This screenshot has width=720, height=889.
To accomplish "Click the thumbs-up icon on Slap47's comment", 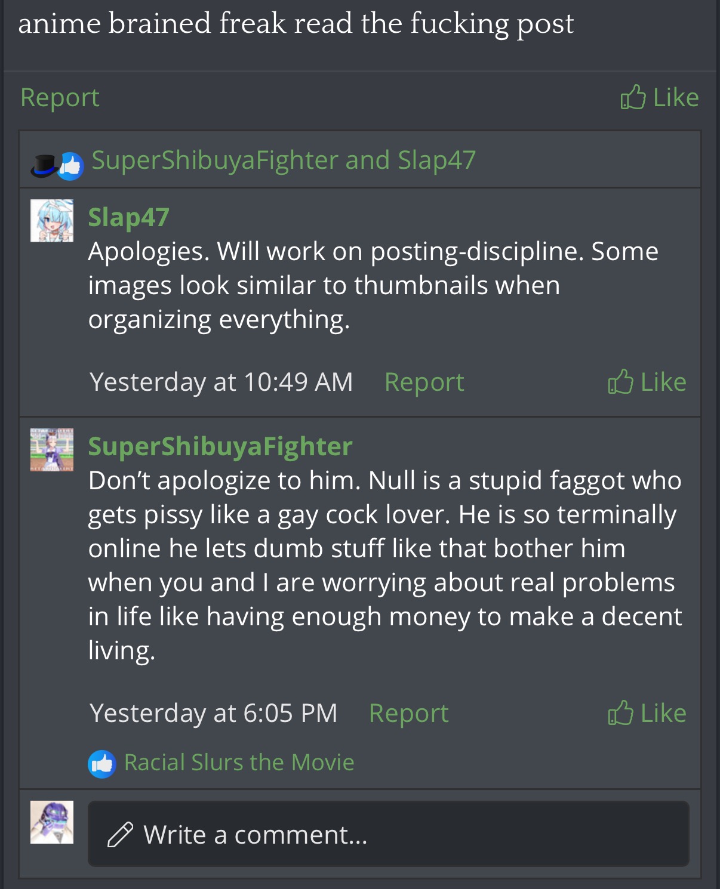I will [x=620, y=381].
